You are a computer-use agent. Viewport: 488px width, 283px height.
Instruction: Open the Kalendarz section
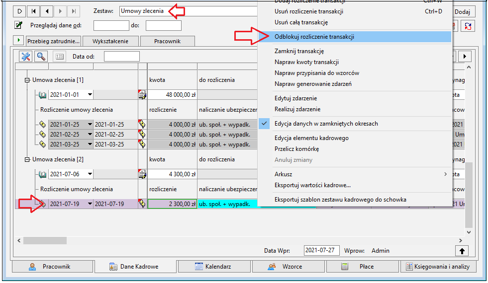214,267
